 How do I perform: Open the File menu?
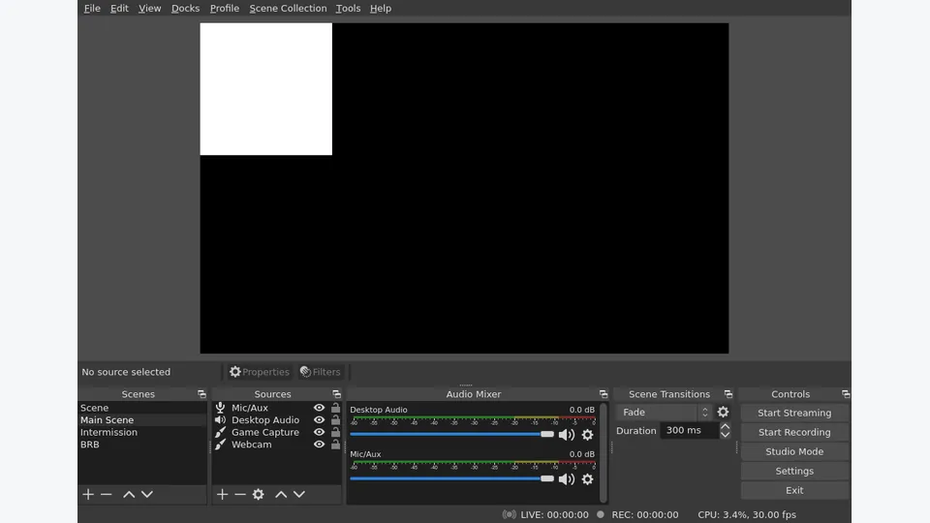(x=92, y=9)
